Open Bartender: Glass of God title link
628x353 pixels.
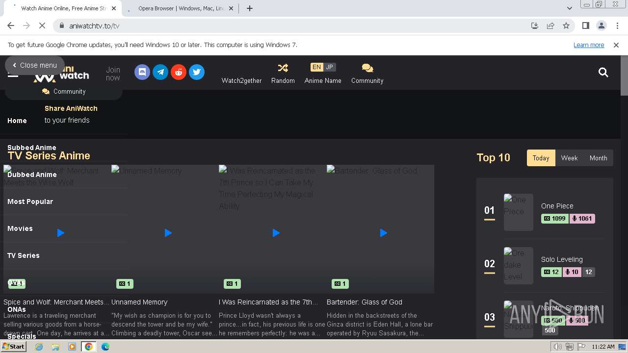(365, 302)
